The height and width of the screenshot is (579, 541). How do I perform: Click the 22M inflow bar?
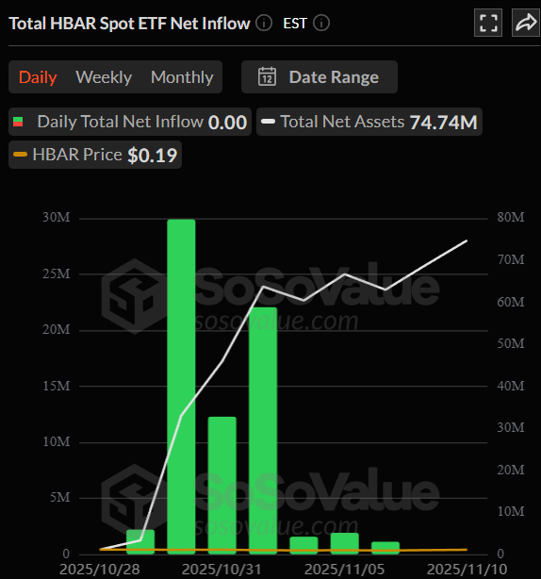coord(263,430)
